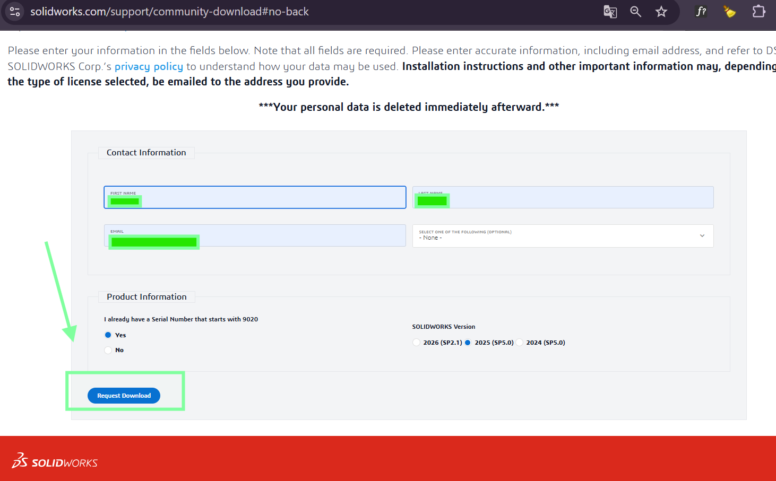
Task: Click the SOLIDWORKS logo in footer
Action: tap(55, 461)
